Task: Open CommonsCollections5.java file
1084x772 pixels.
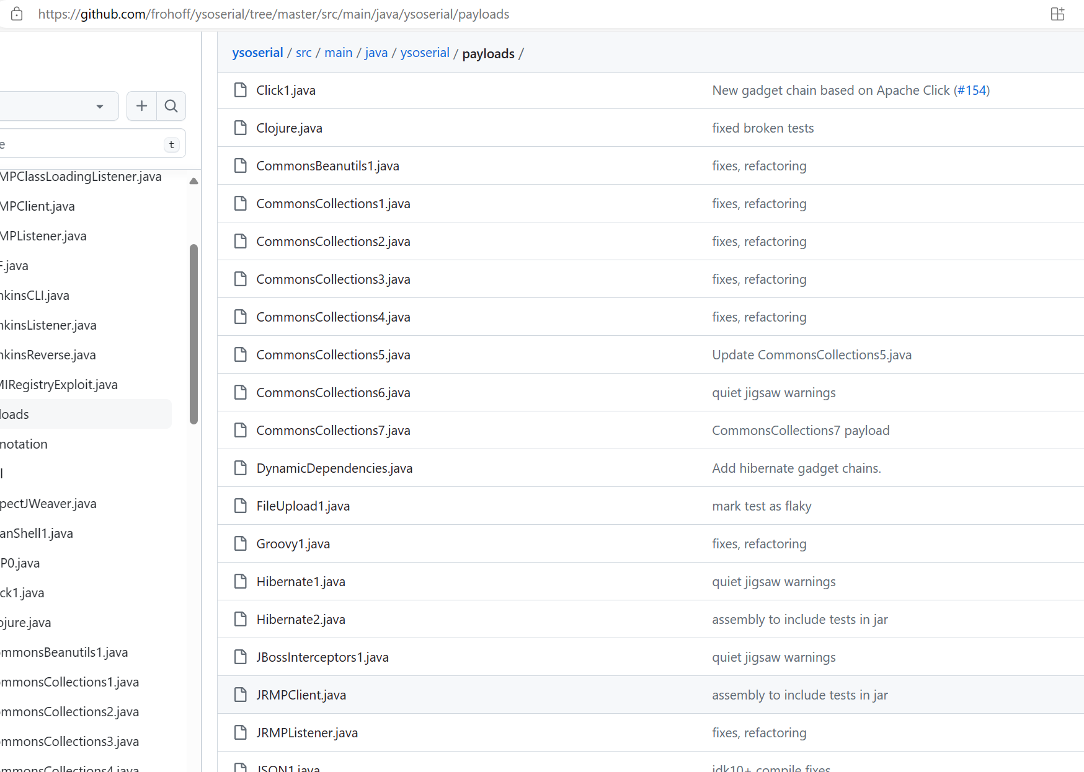Action: (x=333, y=355)
